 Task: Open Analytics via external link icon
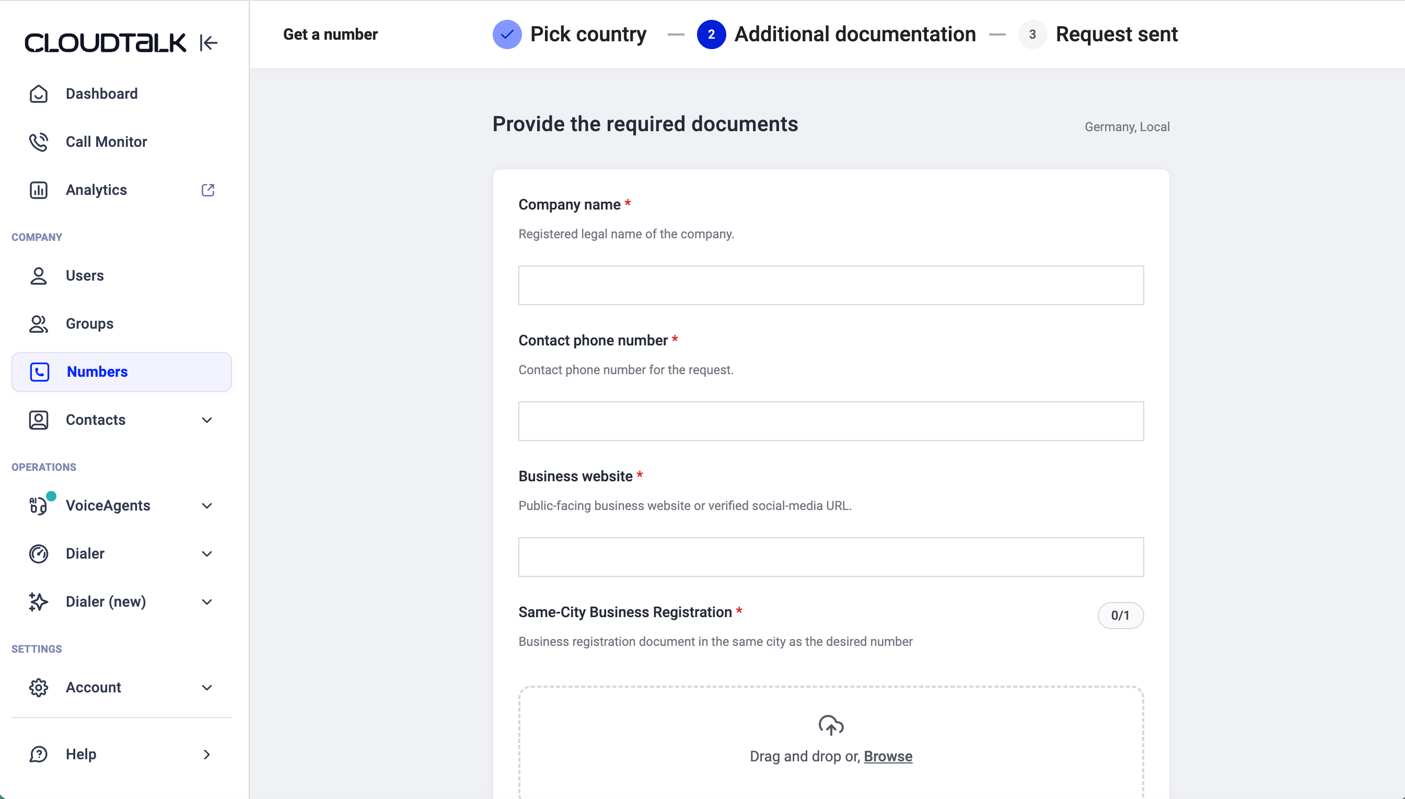click(208, 190)
